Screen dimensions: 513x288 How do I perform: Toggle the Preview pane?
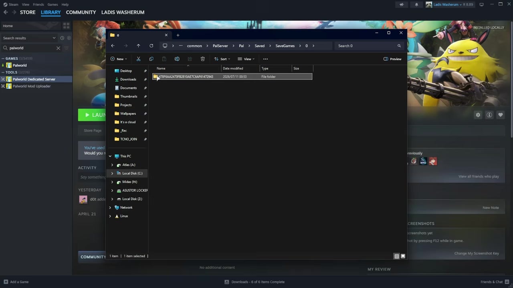coord(392,59)
